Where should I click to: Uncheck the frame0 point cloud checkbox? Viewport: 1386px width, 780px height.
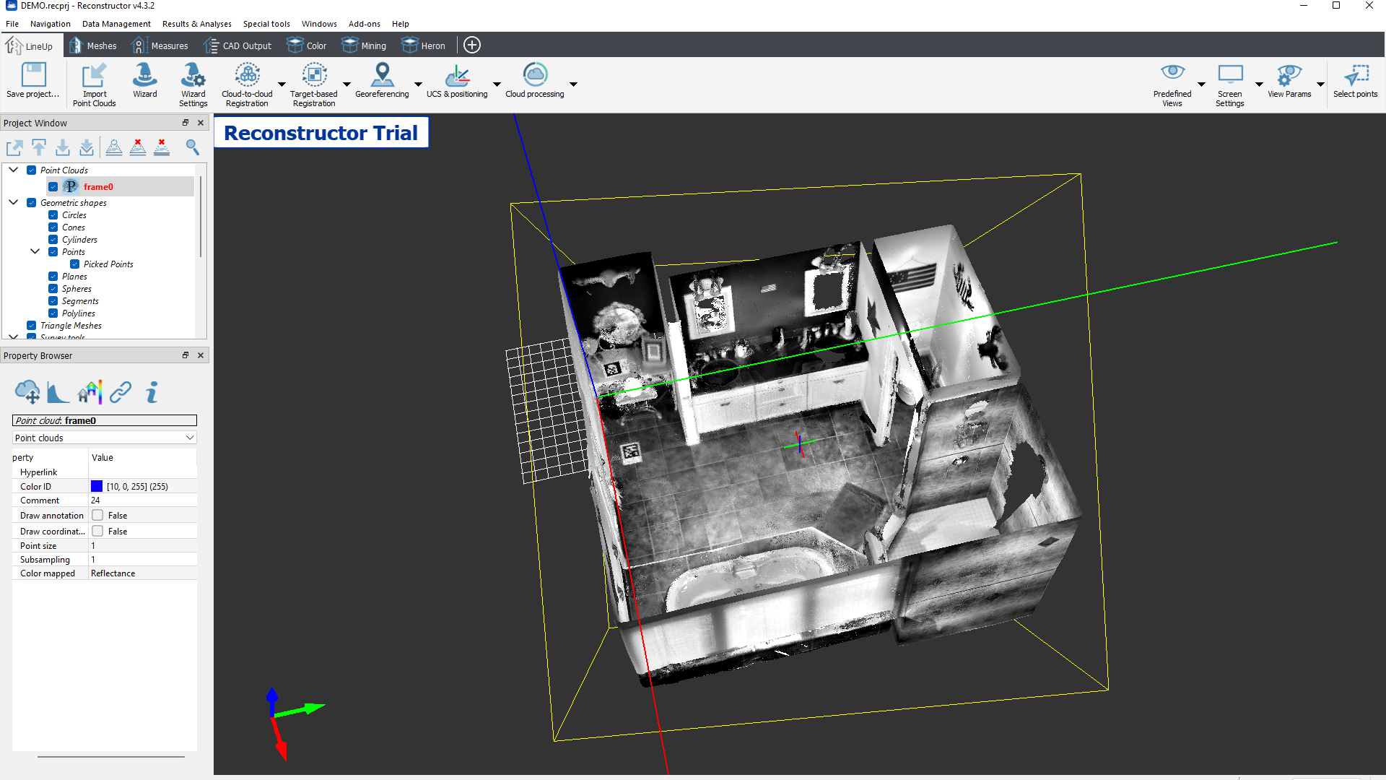(53, 187)
